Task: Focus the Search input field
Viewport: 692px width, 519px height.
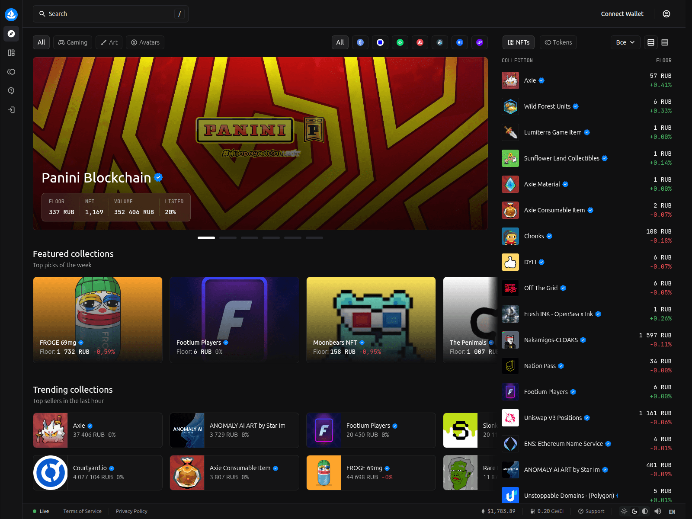Action: [110, 14]
